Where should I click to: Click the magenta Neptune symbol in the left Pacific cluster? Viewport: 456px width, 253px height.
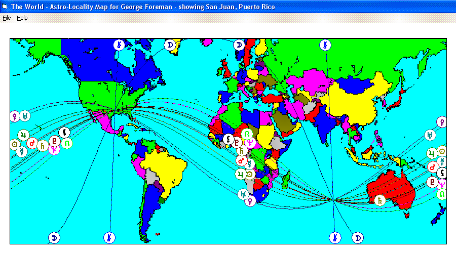pos(54,150)
